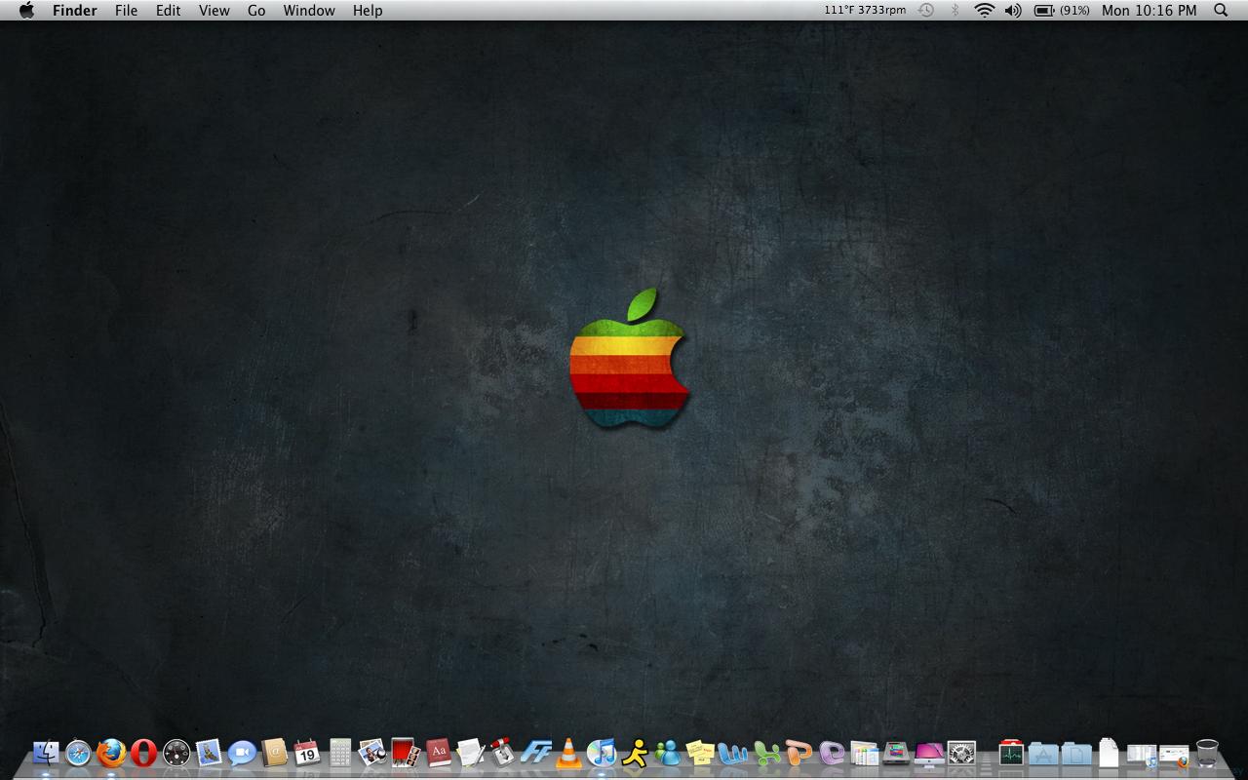Open Automator robot icon in Dock

504,753
